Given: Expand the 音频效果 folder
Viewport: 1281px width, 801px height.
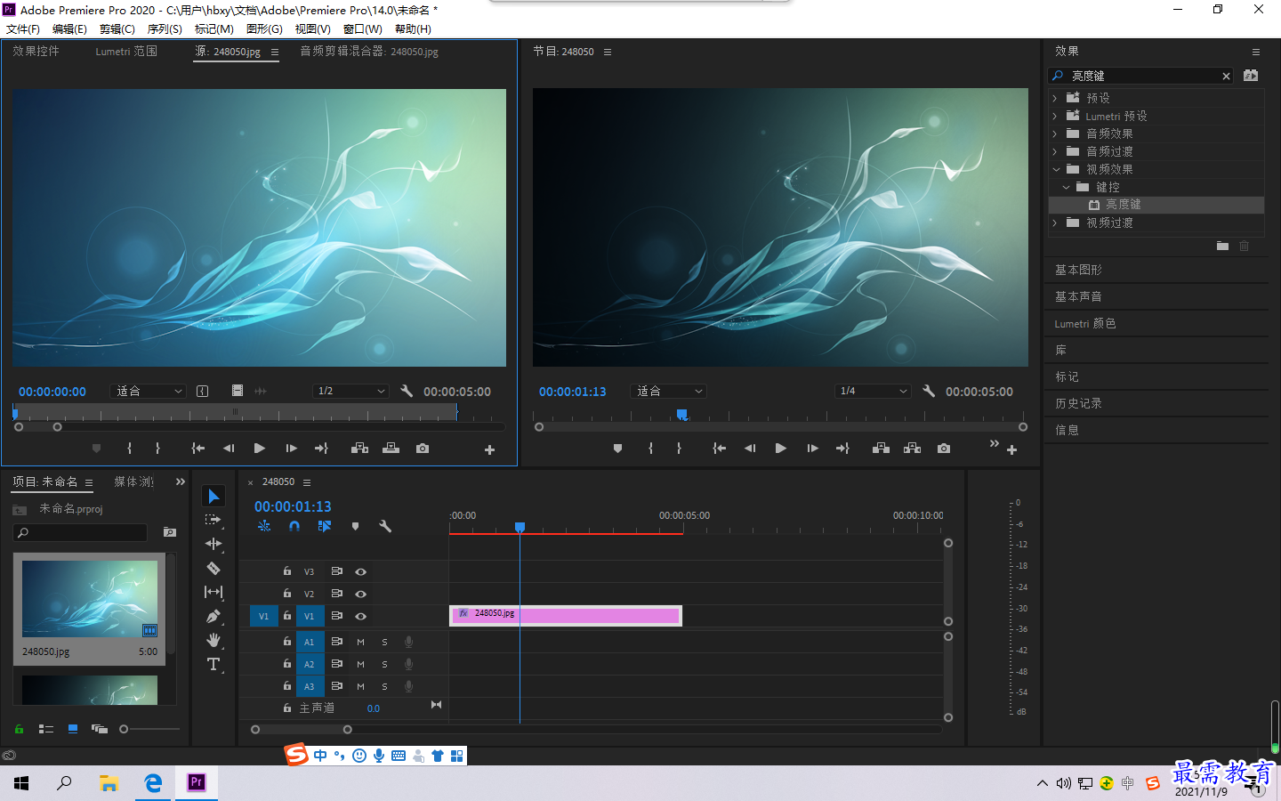Looking at the screenshot, I should (1055, 133).
